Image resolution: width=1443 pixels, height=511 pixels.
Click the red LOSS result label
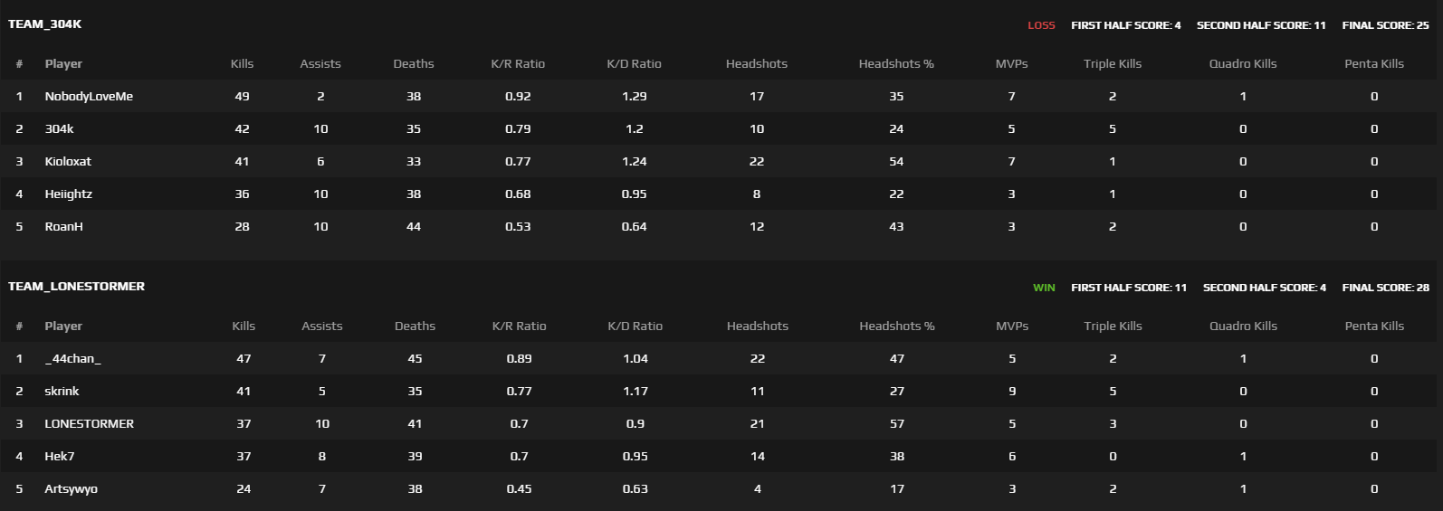[x=1041, y=25]
